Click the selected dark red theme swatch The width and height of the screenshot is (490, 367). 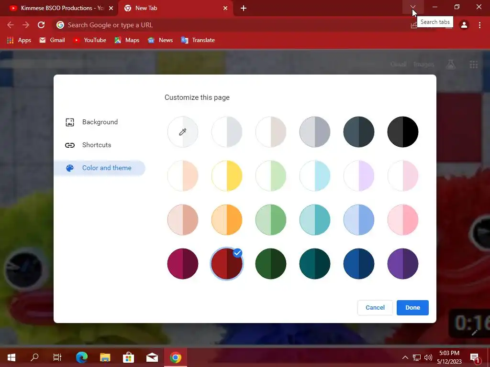coord(226,264)
